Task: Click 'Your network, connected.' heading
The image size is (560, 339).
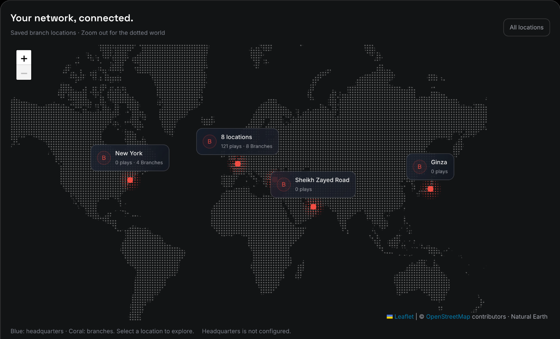Action: pos(72,18)
